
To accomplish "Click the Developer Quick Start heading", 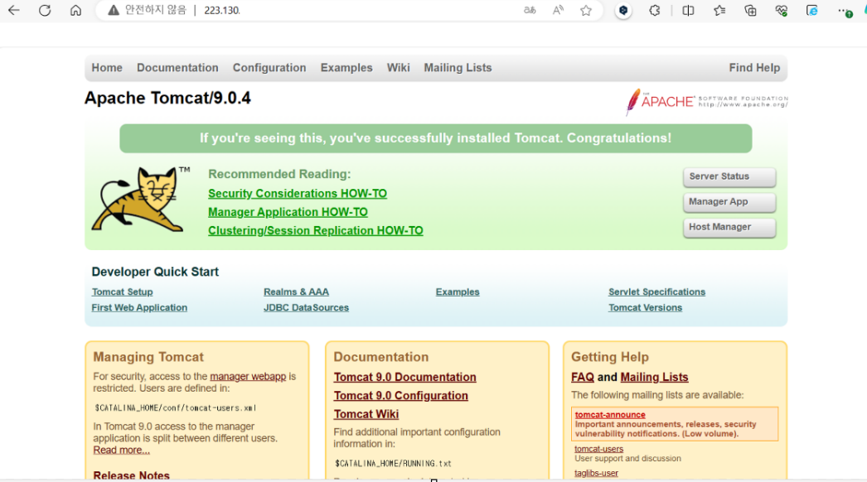I will pyautogui.click(x=155, y=272).
